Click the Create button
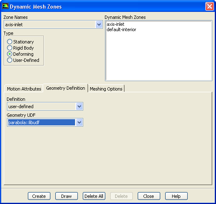The width and height of the screenshot is (216, 204). [x=39, y=196]
